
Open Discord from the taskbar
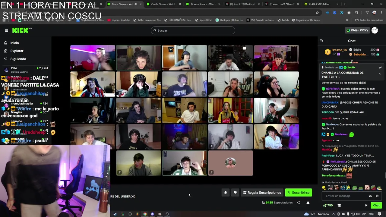tap(152, 214)
